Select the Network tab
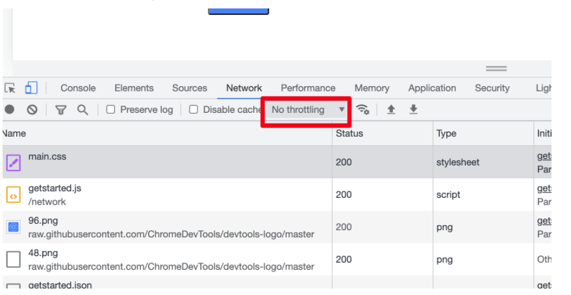The image size is (571, 295). pos(244,88)
